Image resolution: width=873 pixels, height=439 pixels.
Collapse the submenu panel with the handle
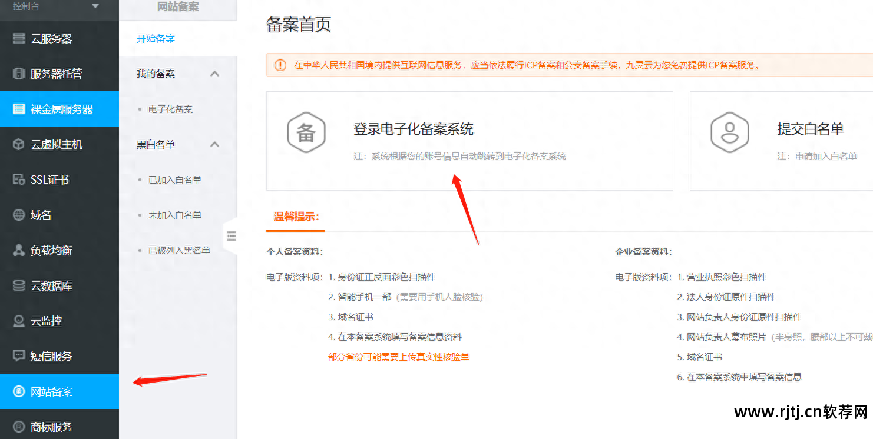[231, 236]
